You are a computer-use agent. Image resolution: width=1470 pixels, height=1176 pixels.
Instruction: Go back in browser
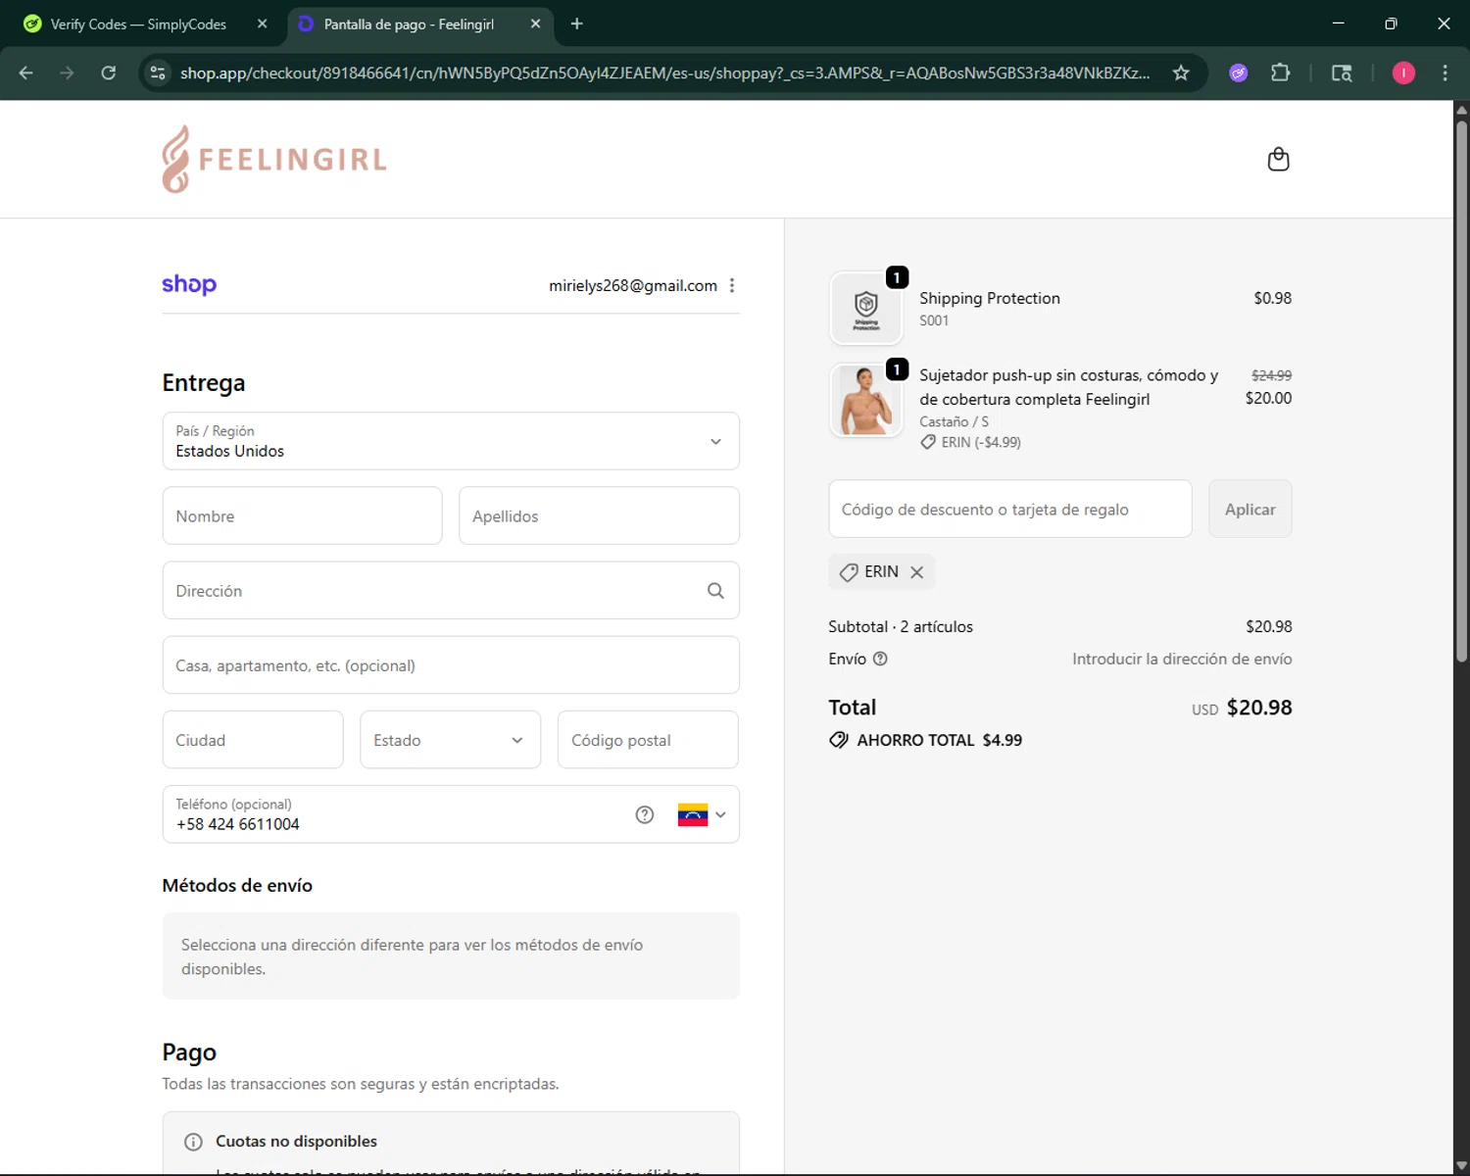(26, 73)
